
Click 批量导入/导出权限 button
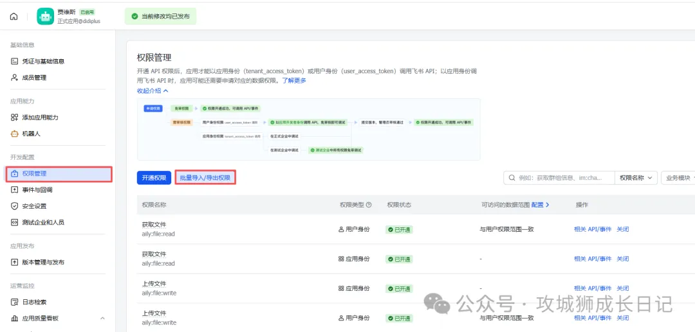point(205,178)
